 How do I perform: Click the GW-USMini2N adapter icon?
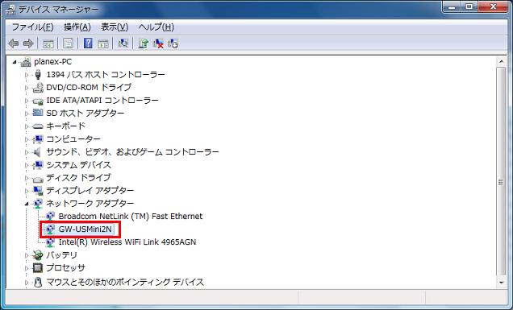click(x=50, y=229)
